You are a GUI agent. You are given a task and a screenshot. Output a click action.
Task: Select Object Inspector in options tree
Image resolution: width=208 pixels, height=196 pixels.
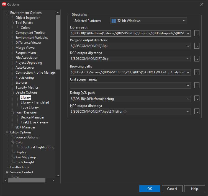tap(27, 18)
